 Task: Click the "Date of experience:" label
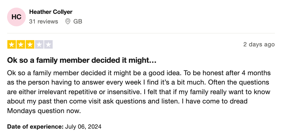(35, 126)
